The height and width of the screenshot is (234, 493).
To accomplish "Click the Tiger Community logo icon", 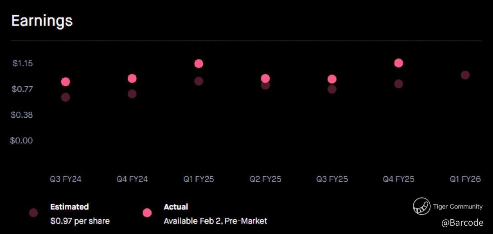I will pos(421,206).
